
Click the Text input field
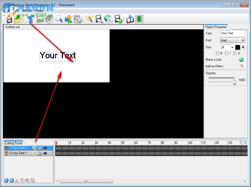pyautogui.click(x=232, y=33)
